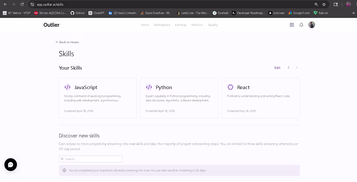This screenshot has width=357, height=182.
Task: Open the Earnings nav item
Action: click(180, 25)
